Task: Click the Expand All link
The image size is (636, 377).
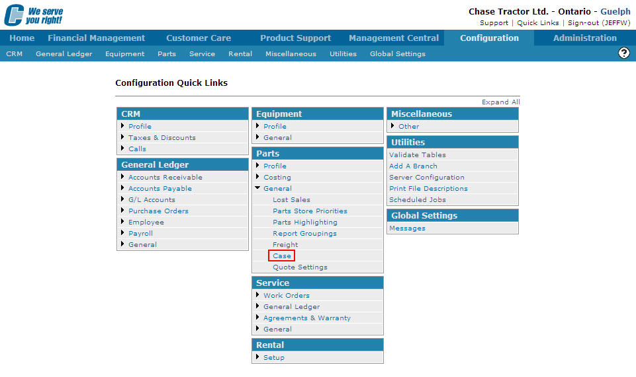Action: click(x=500, y=102)
